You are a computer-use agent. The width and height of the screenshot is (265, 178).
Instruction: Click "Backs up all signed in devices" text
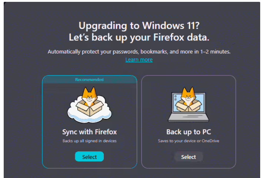point(89,141)
